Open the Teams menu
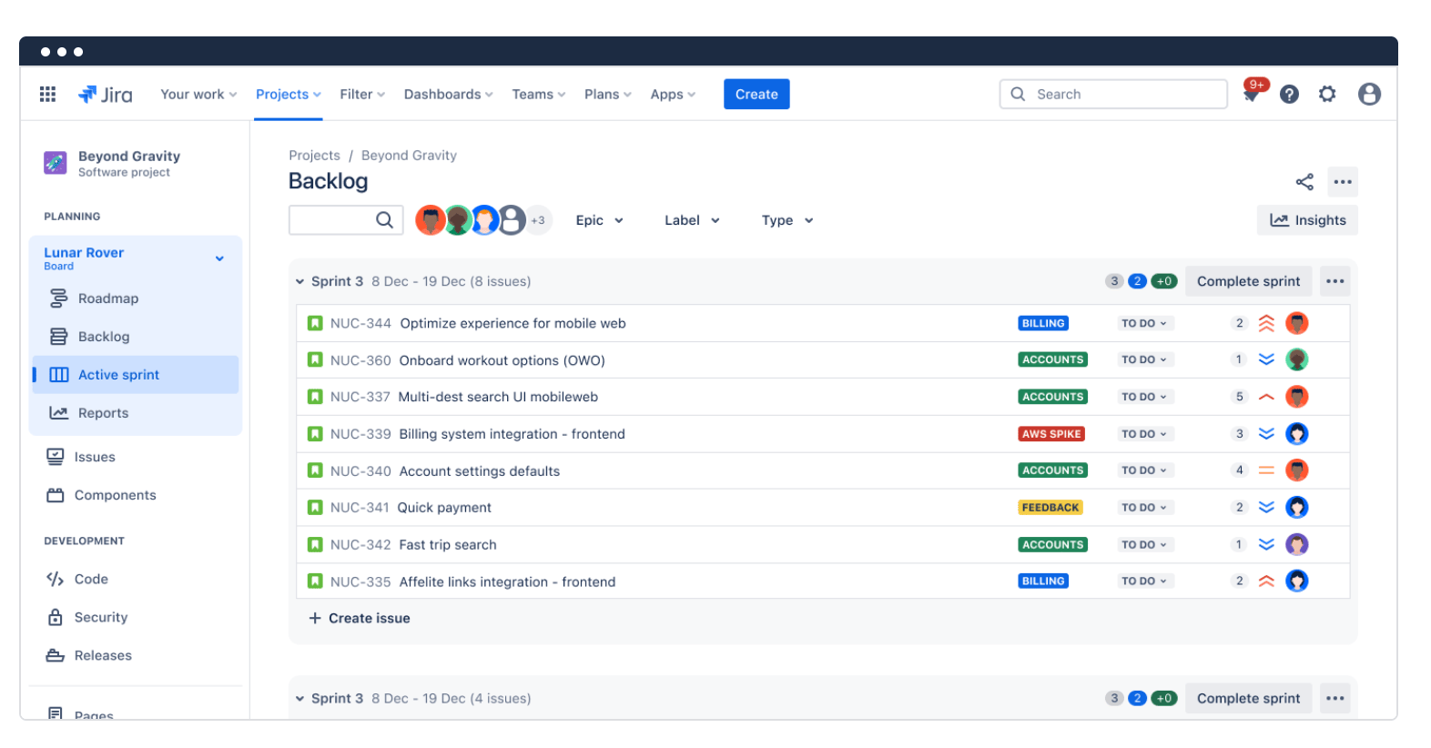Viewport: 1431px width, 748px height. pos(538,94)
